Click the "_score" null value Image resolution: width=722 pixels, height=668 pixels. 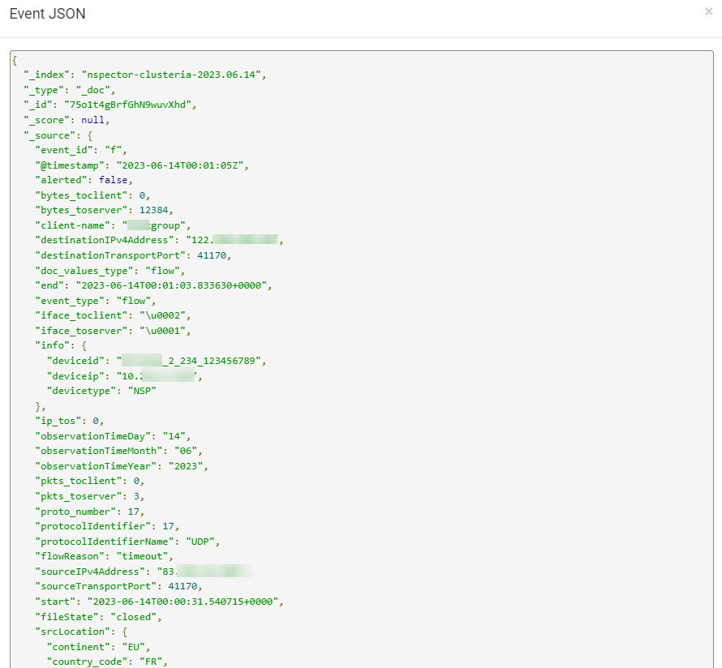[92, 120]
